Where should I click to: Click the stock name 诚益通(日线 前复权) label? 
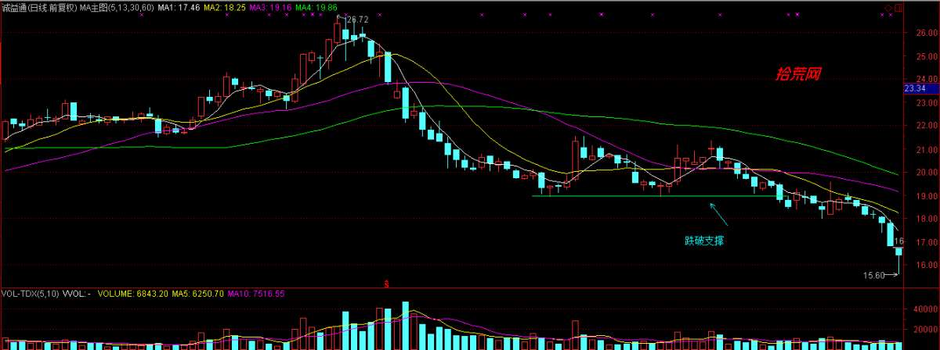click(x=39, y=6)
